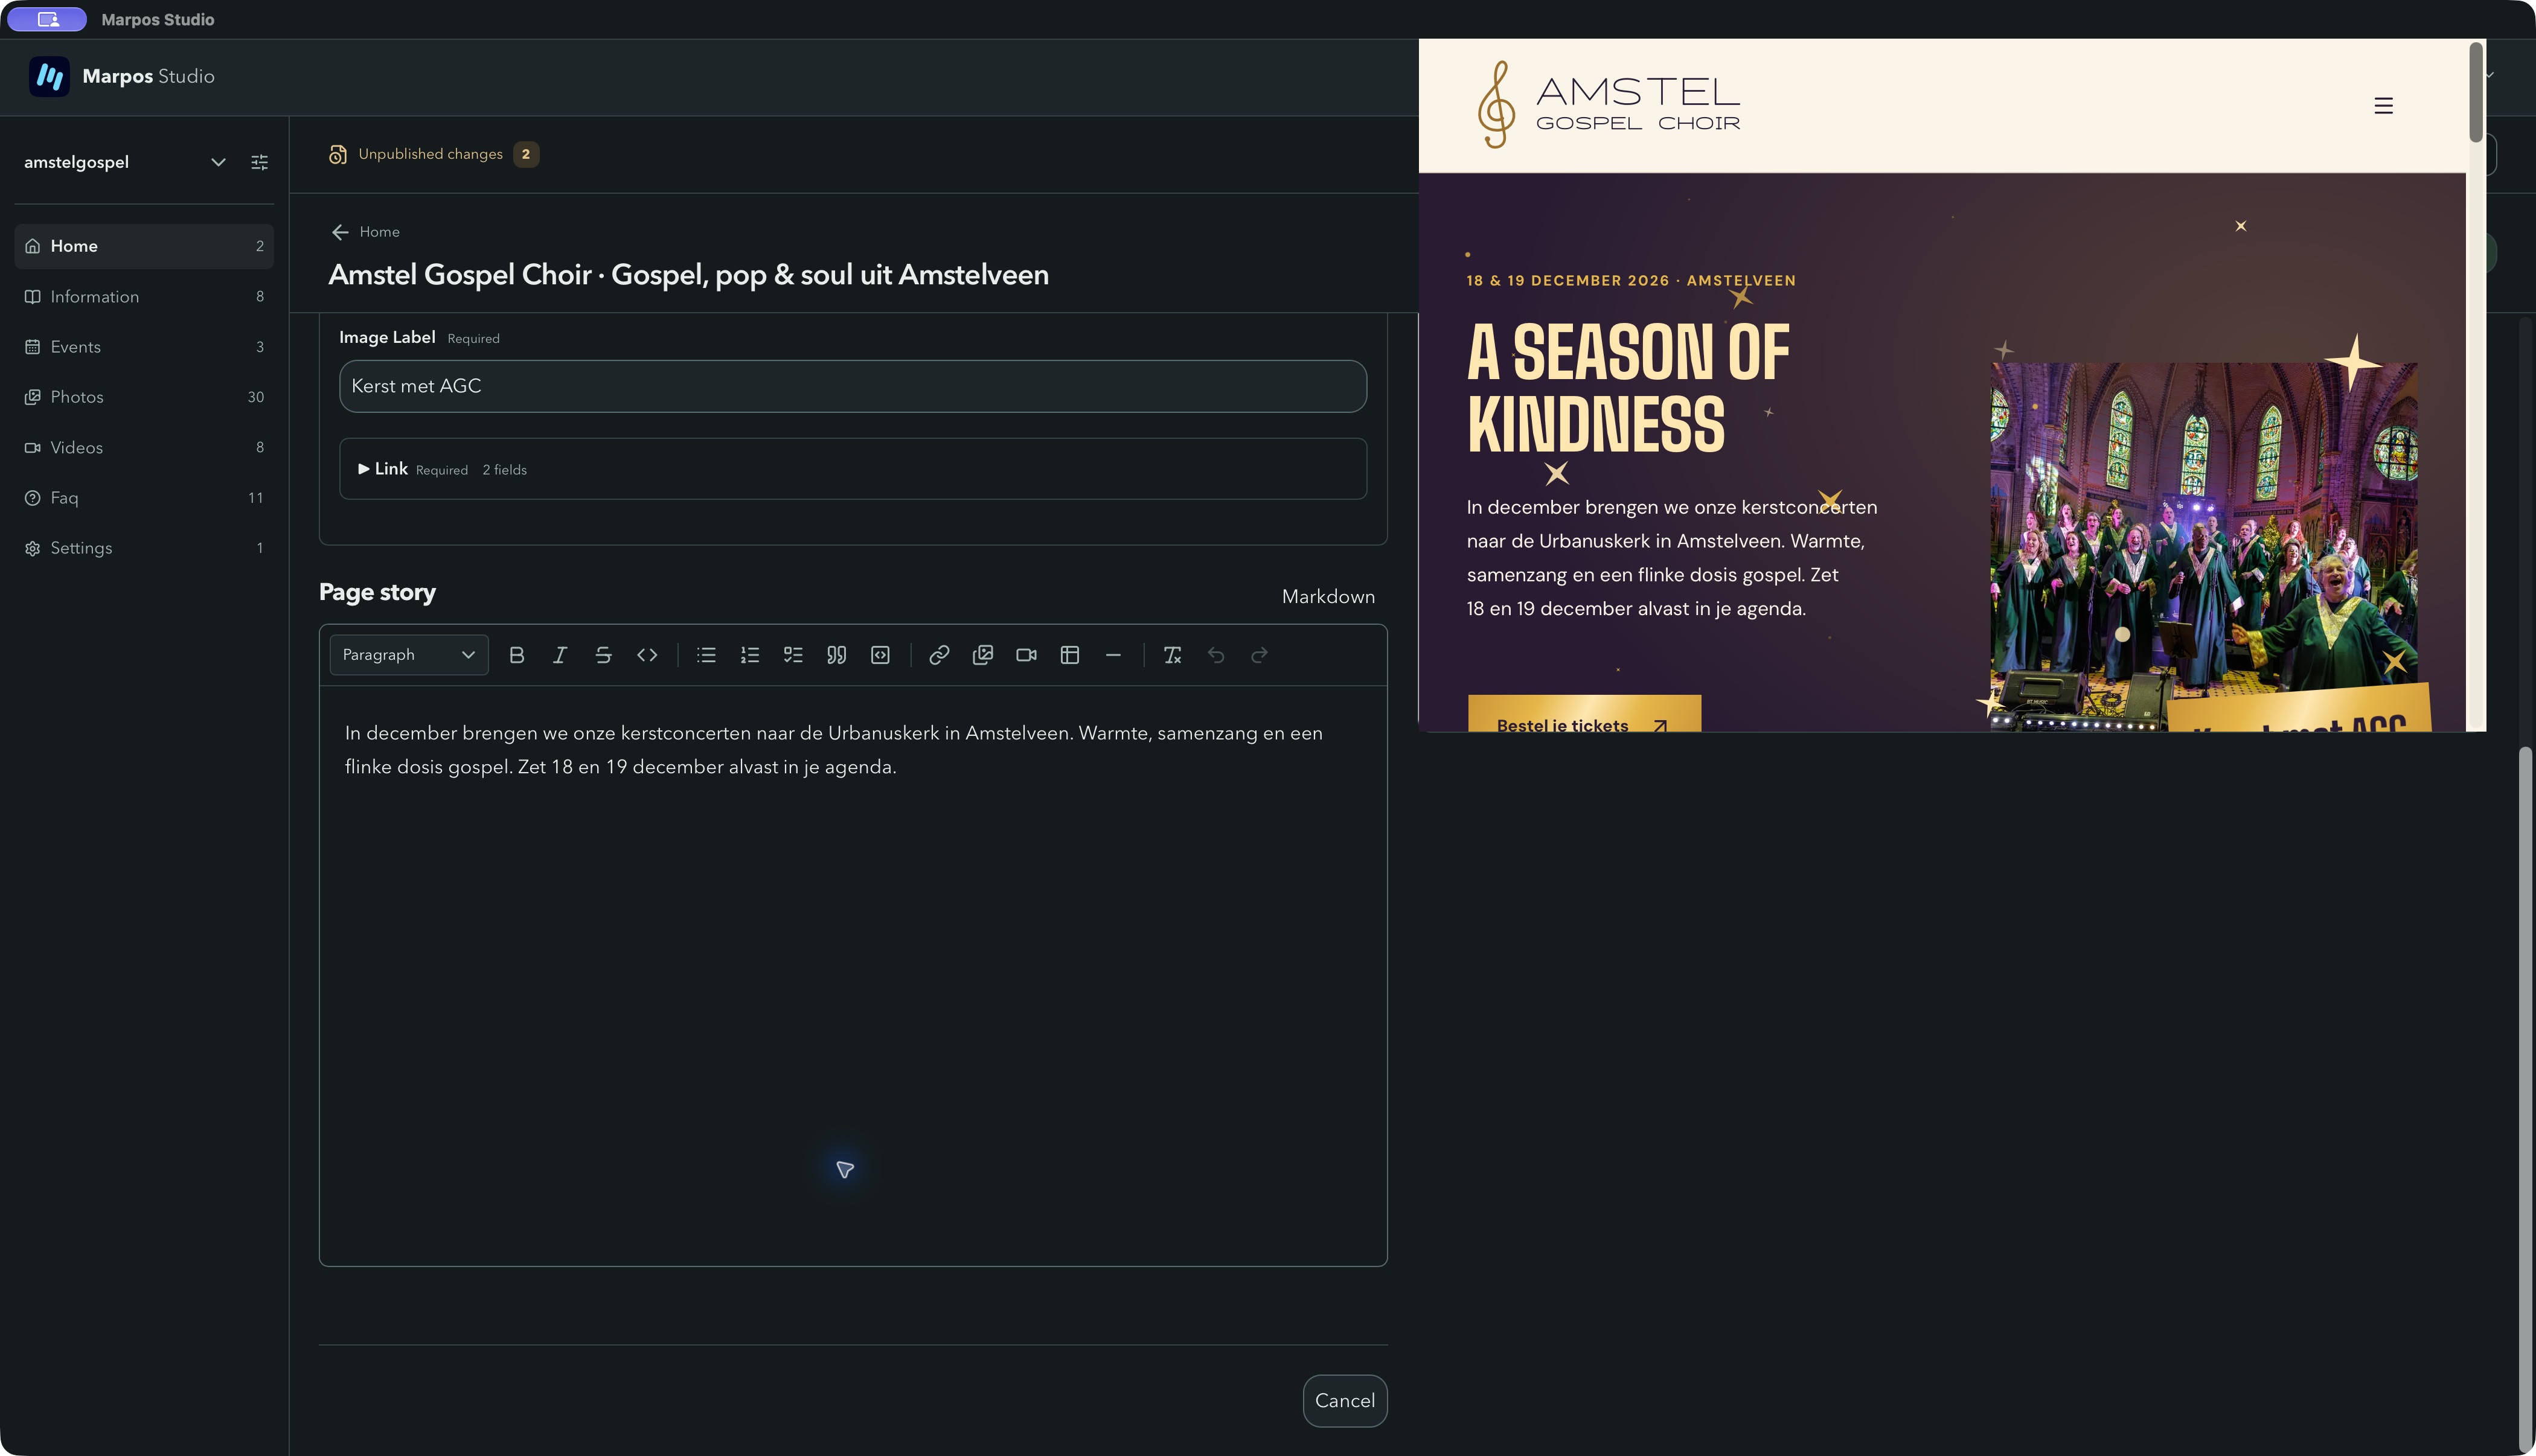View Unpublished changes
This screenshot has width=2536, height=1456.
tap(433, 154)
